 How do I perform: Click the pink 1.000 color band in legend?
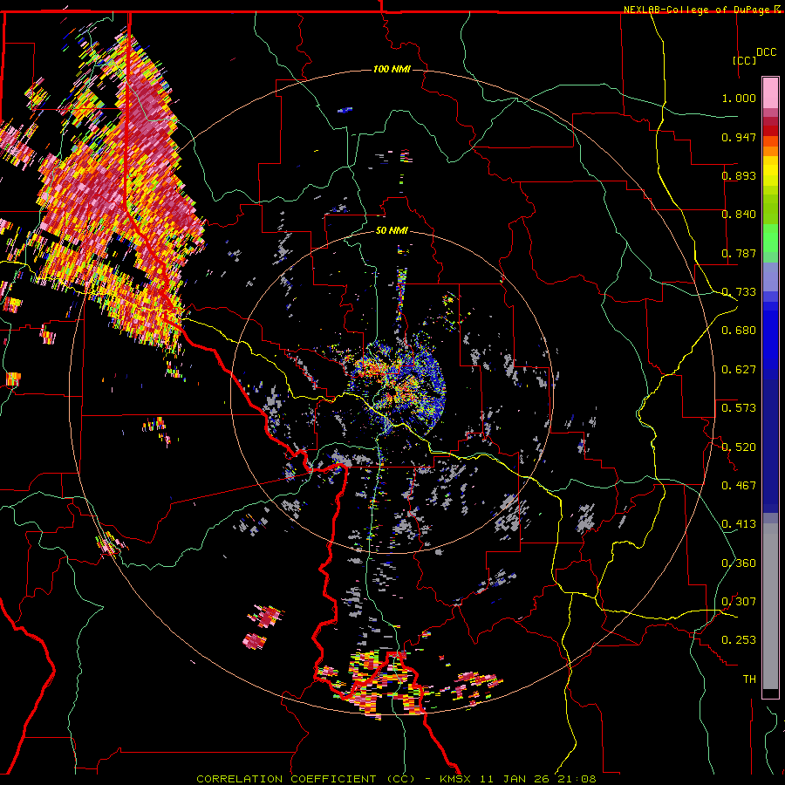tap(770, 93)
